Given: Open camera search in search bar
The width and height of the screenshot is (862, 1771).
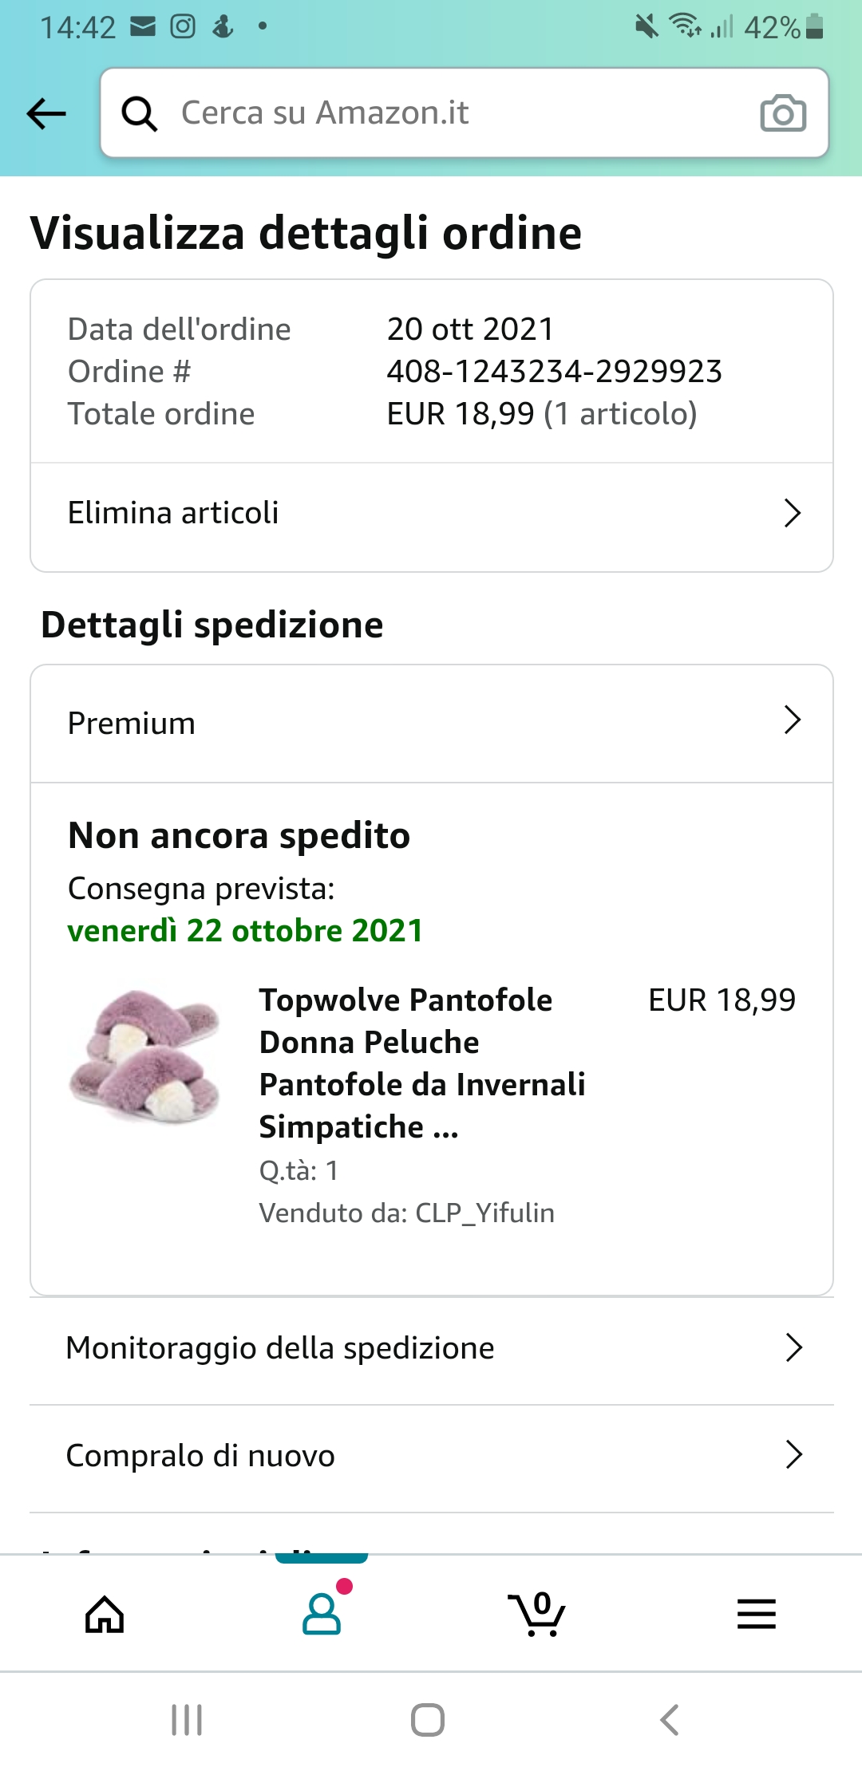Looking at the screenshot, I should [782, 113].
